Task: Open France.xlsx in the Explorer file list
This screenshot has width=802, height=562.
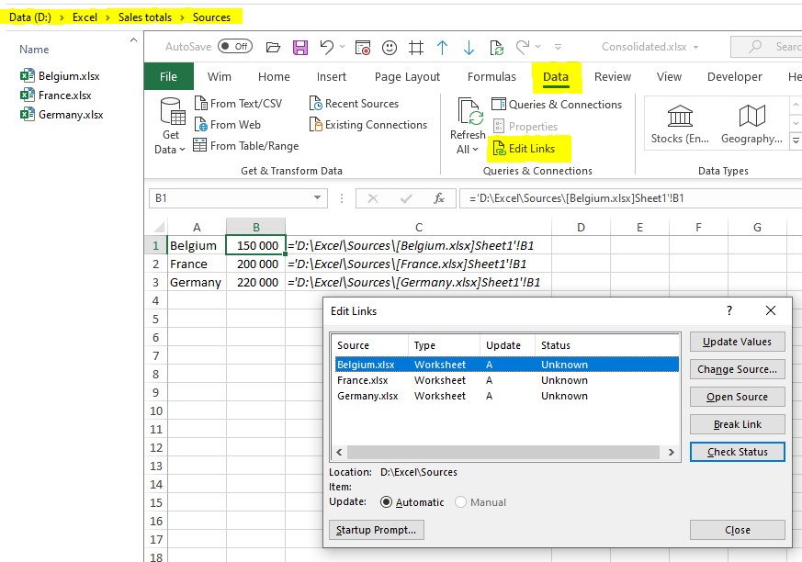Action: [x=56, y=96]
